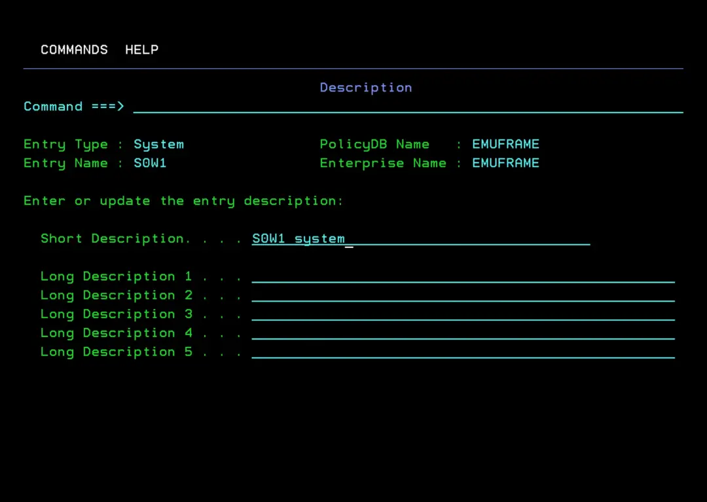Open the COMMANDS menu
This screenshot has width=707, height=502.
point(74,50)
